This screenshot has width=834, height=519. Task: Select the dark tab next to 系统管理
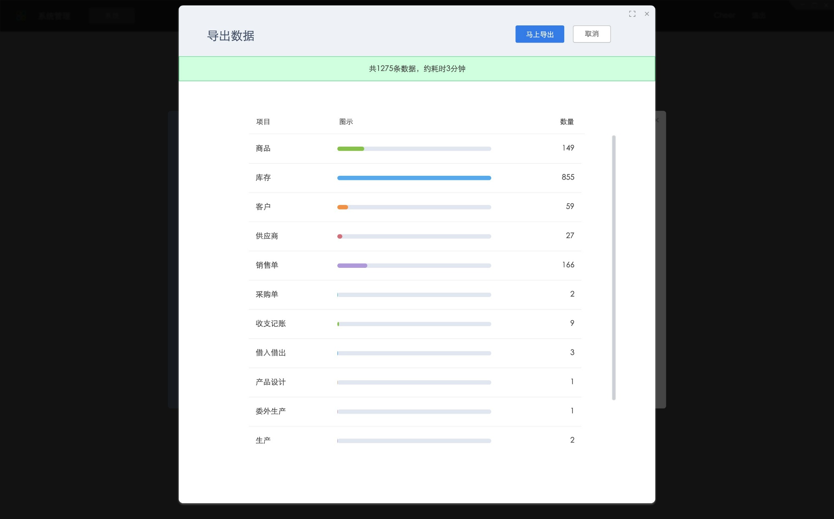coord(111,15)
